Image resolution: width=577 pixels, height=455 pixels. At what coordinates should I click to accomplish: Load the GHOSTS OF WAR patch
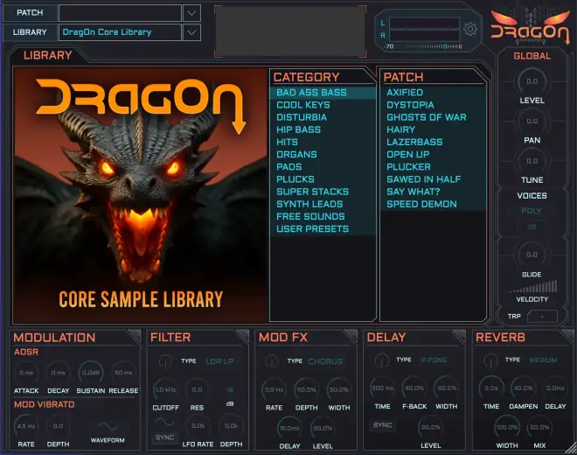[x=433, y=117]
